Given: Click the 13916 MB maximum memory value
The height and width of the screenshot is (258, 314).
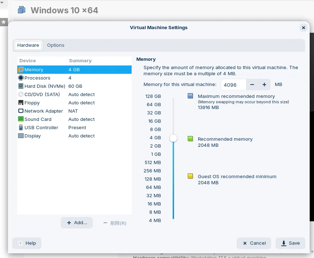Looking at the screenshot, I should point(208,107).
